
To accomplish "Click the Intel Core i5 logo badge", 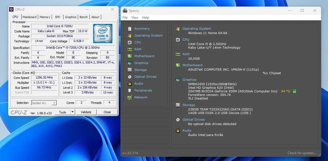I will click(x=103, y=33).
